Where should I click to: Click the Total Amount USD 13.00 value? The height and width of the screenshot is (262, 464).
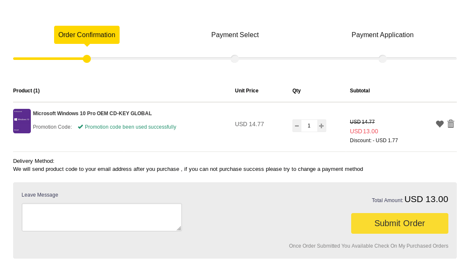(426, 199)
